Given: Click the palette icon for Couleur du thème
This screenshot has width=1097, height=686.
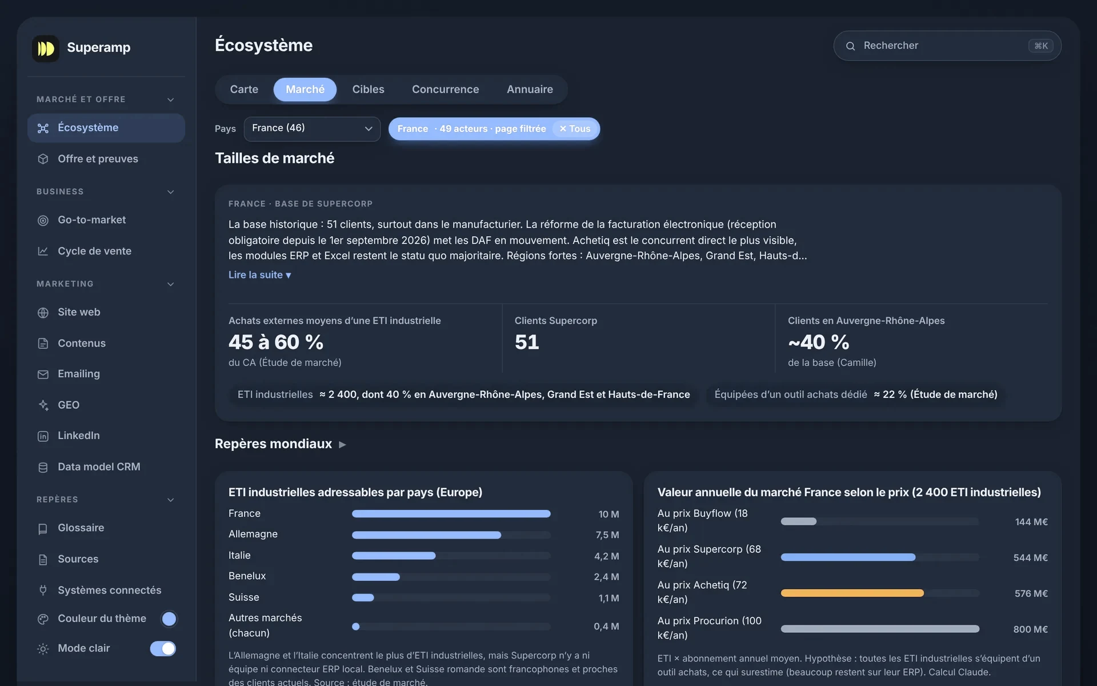Looking at the screenshot, I should pyautogui.click(x=43, y=619).
